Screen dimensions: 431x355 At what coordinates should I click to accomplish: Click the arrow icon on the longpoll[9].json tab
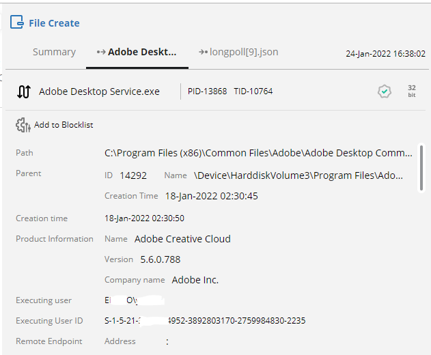pos(203,52)
